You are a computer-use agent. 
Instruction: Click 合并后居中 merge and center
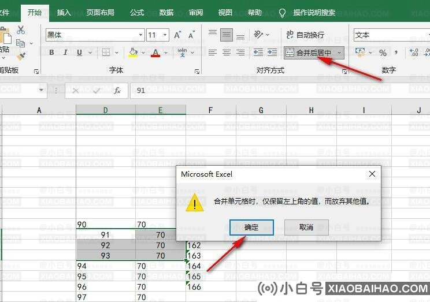pyautogui.click(x=309, y=53)
